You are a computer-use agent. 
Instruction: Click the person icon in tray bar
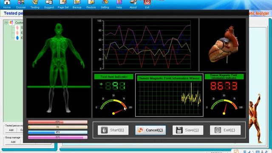tap(262, 152)
